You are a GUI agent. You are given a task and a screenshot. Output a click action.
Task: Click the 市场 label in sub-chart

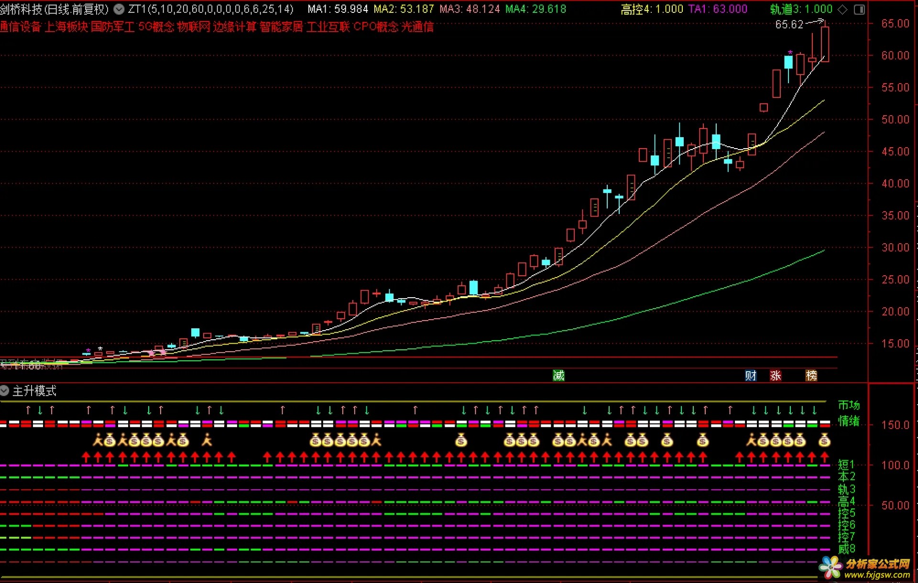(849, 405)
